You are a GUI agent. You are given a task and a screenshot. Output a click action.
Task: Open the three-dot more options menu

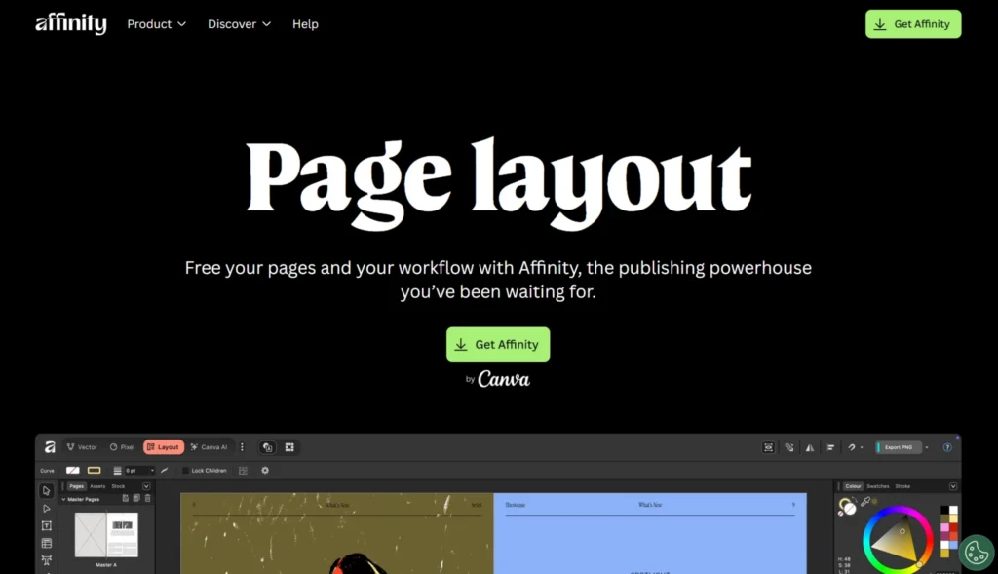pyautogui.click(x=242, y=447)
